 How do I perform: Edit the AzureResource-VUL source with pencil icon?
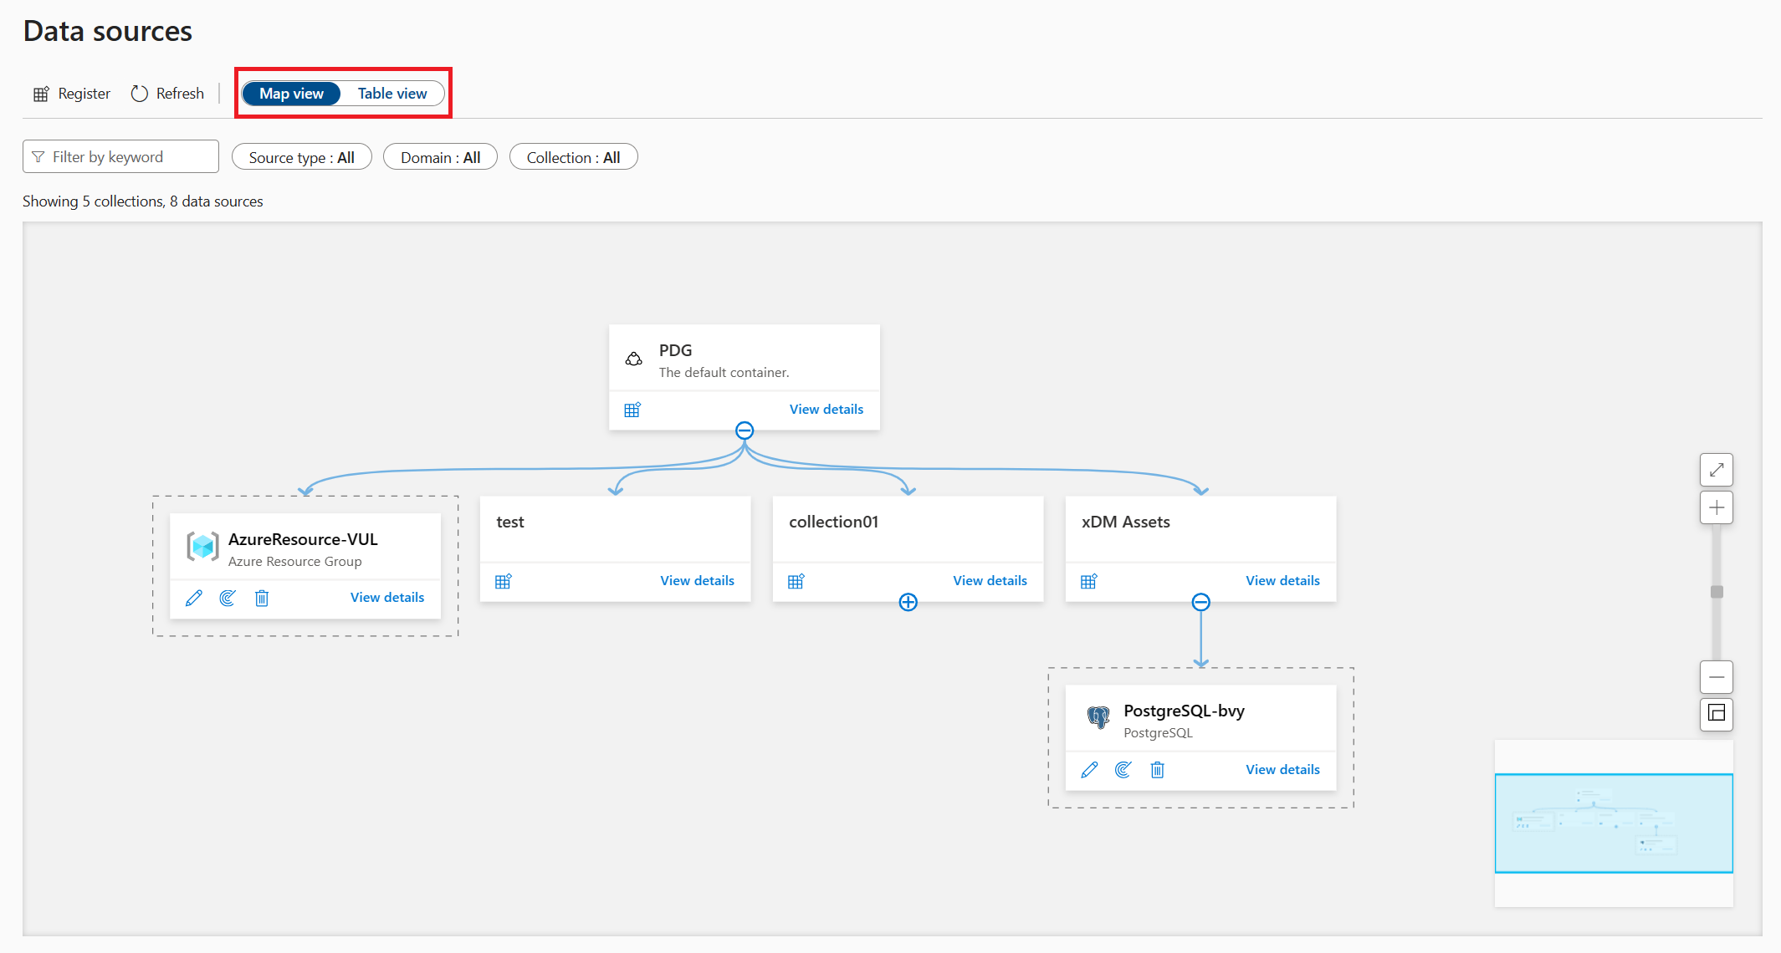tap(193, 598)
